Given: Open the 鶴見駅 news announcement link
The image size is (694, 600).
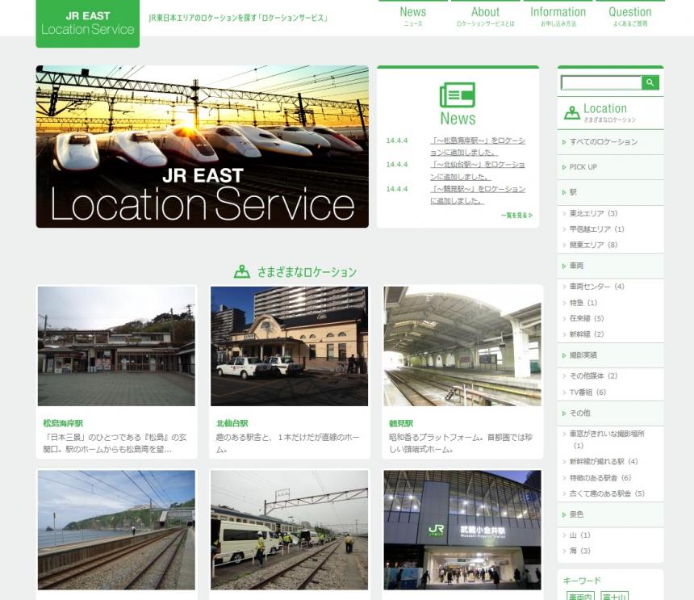Looking at the screenshot, I should coord(478,195).
